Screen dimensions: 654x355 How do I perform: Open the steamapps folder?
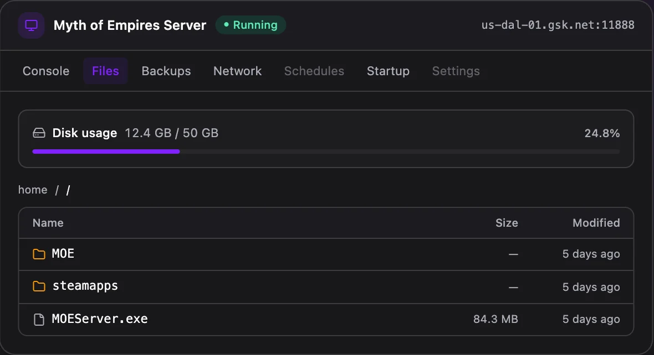point(85,286)
